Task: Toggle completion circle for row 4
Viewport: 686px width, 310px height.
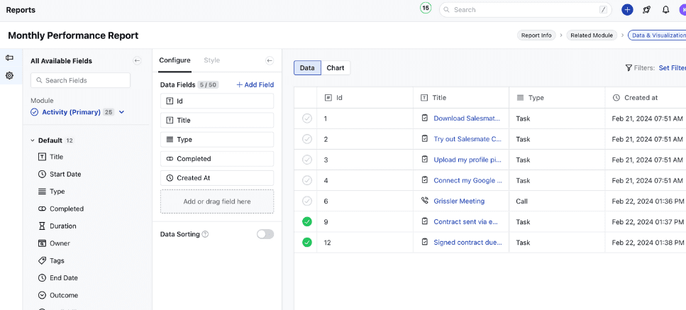Action: tap(307, 180)
